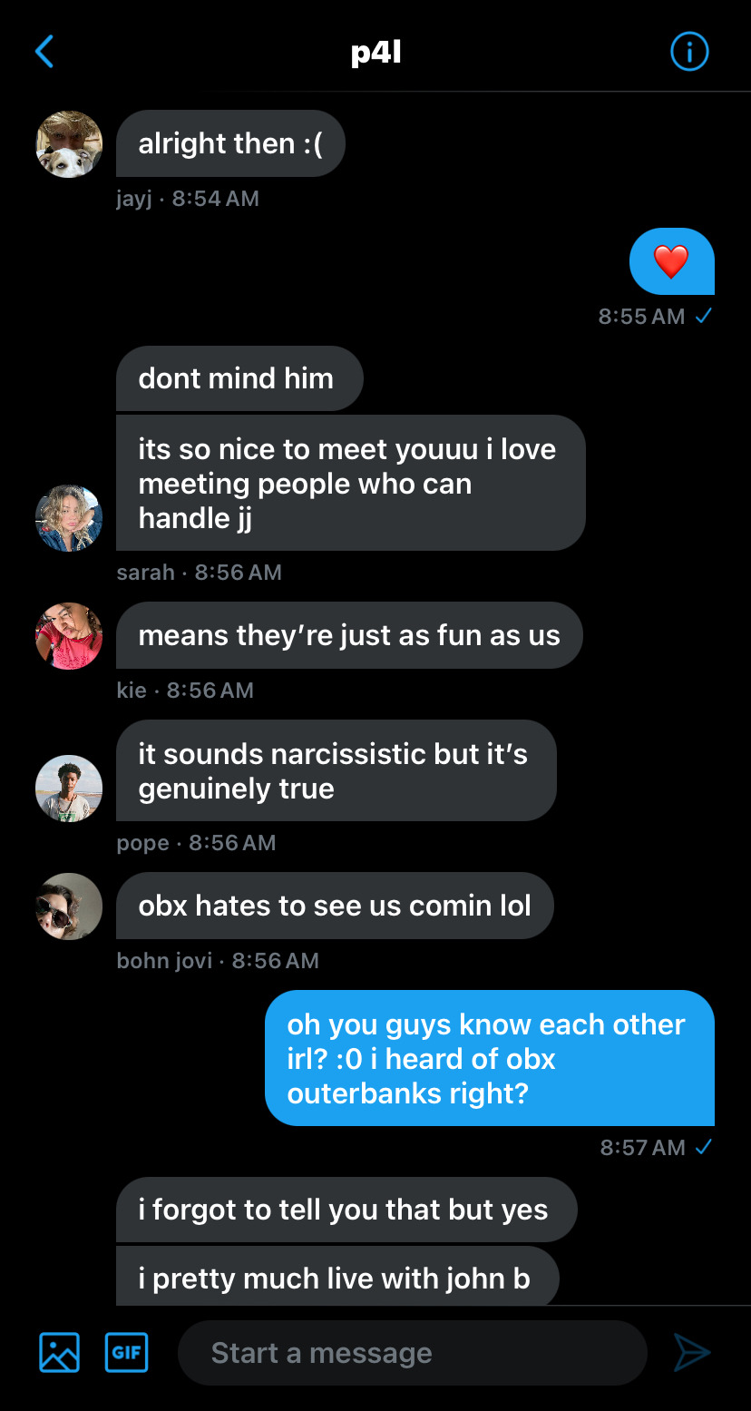The image size is (751, 1411).
Task: Tap the Start a message input field
Action: pos(413,1353)
